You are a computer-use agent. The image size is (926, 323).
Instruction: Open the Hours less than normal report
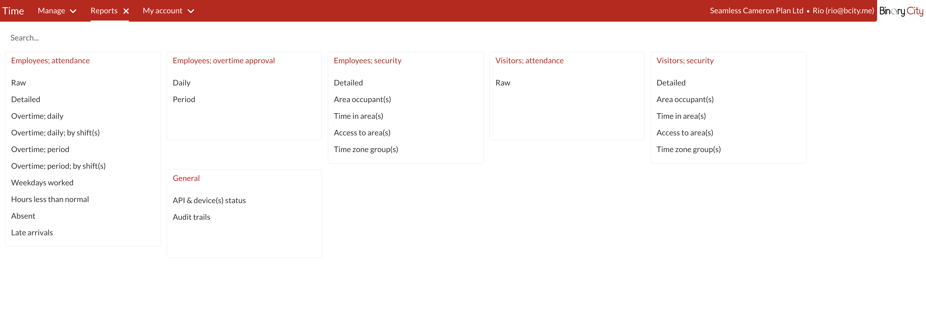50,199
